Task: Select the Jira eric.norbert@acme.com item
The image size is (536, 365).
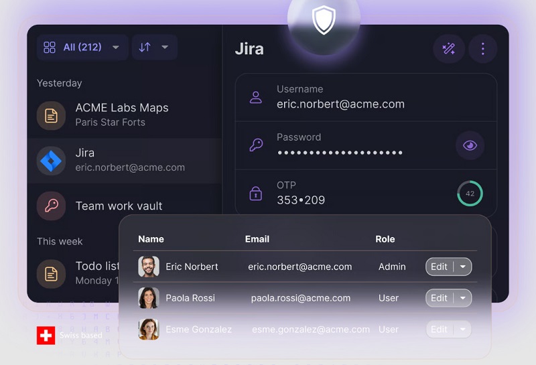Action: (x=125, y=161)
